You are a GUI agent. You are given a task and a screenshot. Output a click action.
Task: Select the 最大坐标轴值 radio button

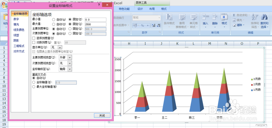(34, 87)
